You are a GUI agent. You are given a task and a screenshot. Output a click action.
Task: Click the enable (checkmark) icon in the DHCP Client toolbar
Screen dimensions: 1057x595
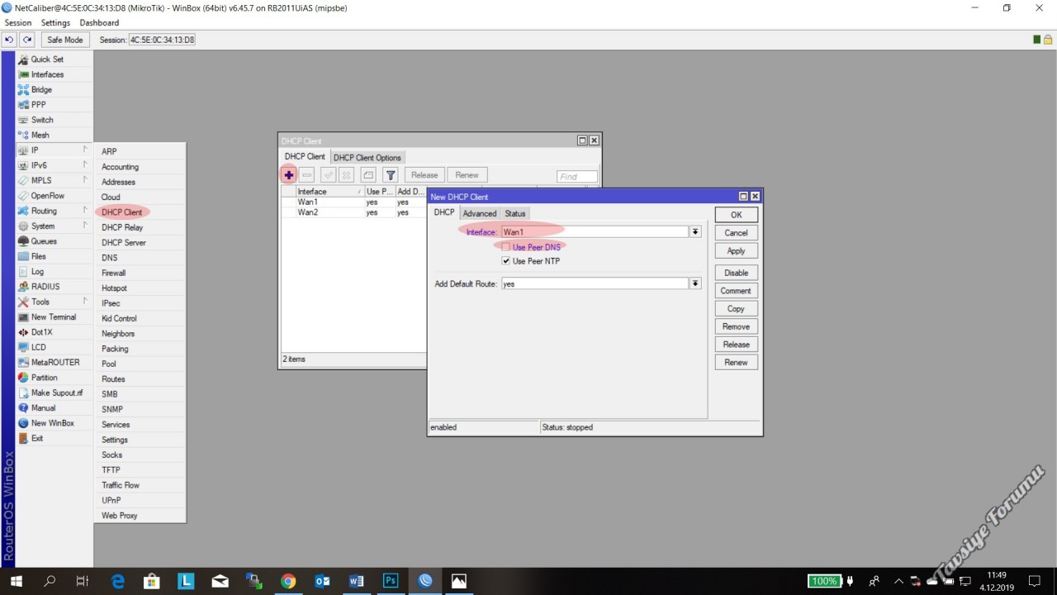pyautogui.click(x=328, y=175)
